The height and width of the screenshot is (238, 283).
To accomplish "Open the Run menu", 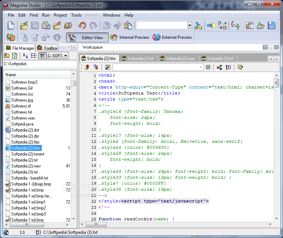I will point(46,15).
